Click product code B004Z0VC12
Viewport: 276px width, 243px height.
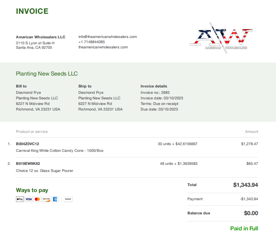[27, 144]
